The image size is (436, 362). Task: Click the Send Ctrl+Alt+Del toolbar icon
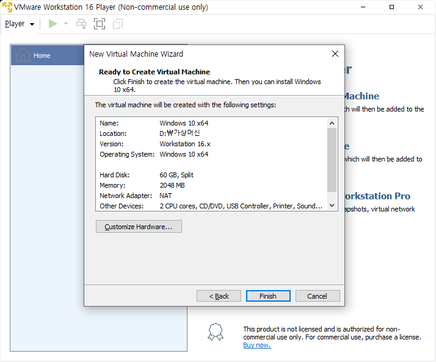(x=81, y=24)
